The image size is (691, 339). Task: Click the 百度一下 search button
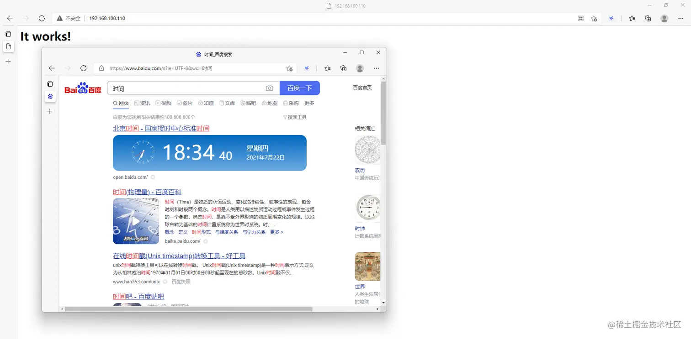click(x=300, y=88)
